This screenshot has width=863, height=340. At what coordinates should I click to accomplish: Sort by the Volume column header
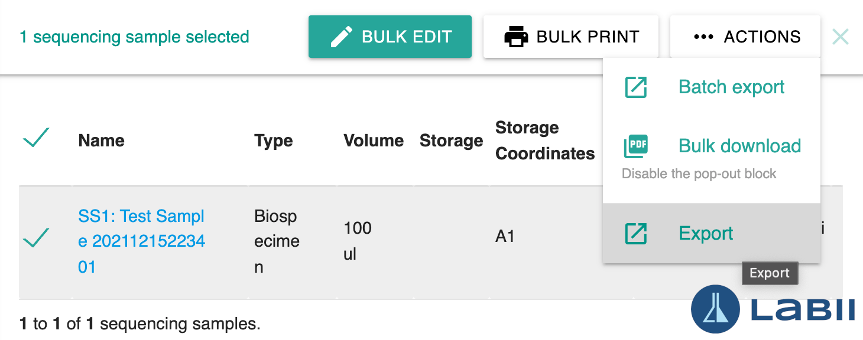coord(374,140)
